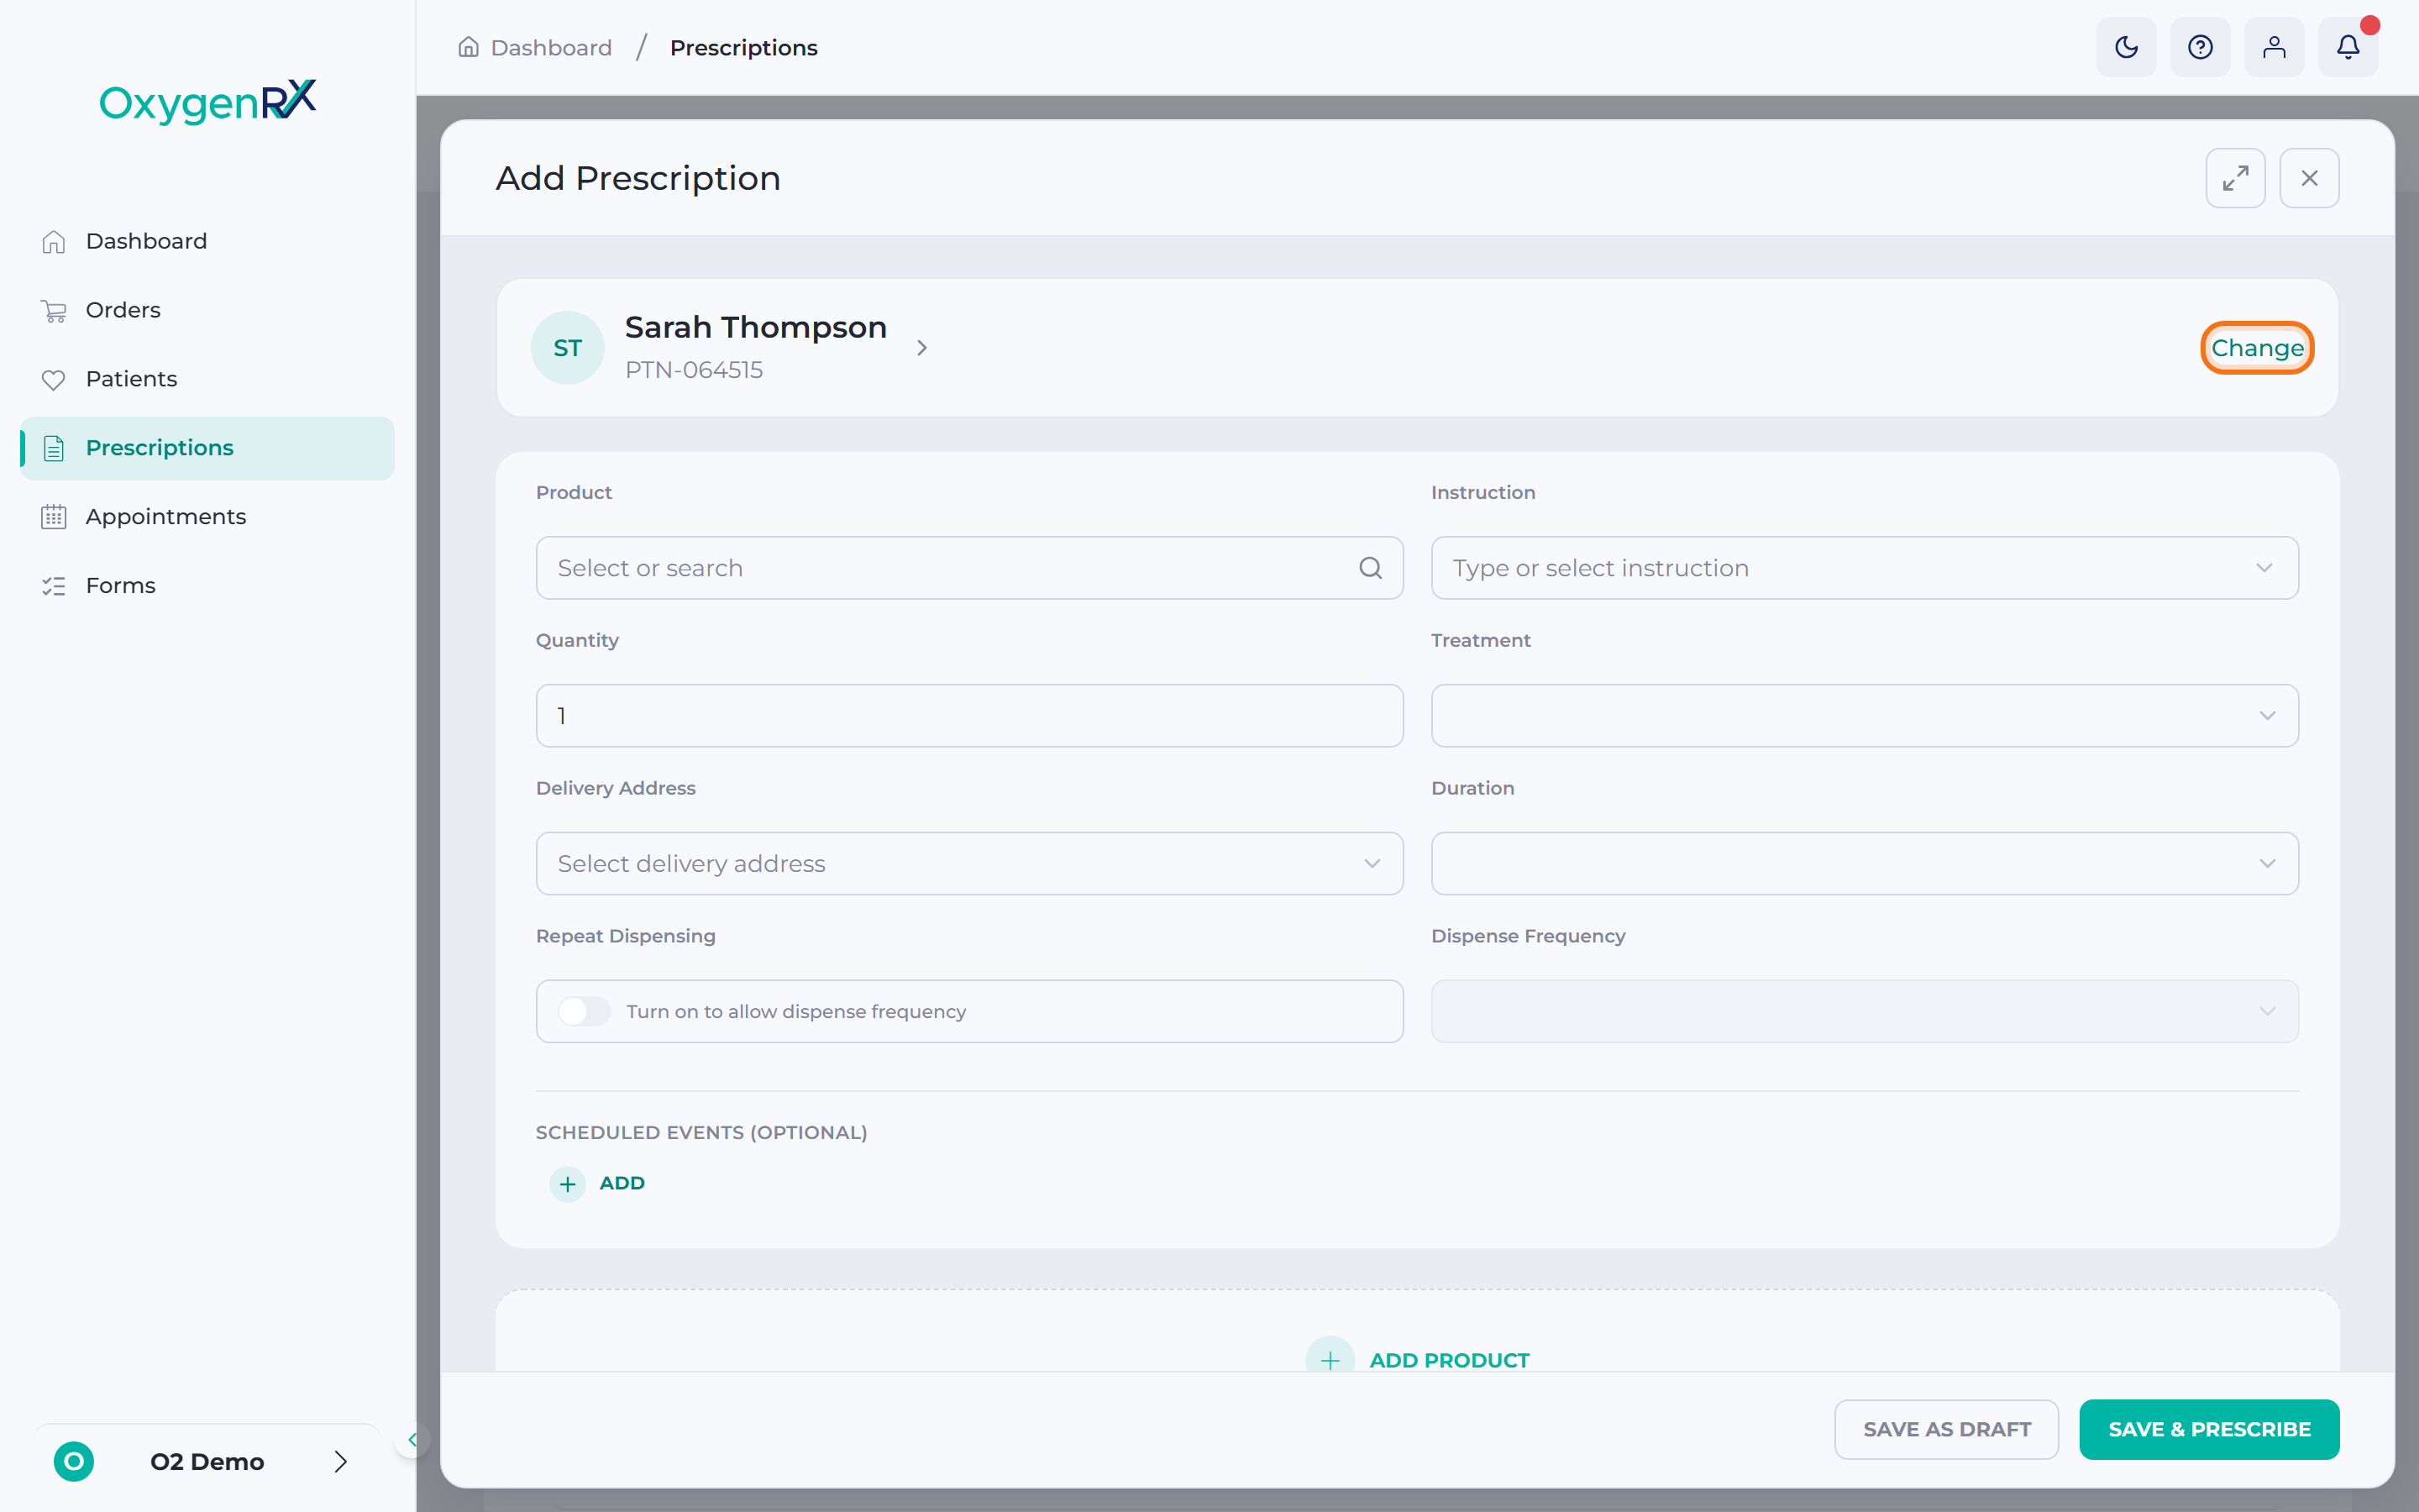Image resolution: width=2419 pixels, height=1512 pixels.
Task: Go to Orders in sidebar
Action: point(208,311)
